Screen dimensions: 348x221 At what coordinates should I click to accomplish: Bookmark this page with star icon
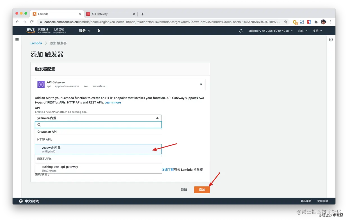coord(286,22)
